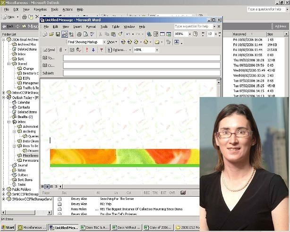Select the Format Painter brush icon
Image resolution: width=290 pixels, height=232 pixels.
tap(120, 34)
